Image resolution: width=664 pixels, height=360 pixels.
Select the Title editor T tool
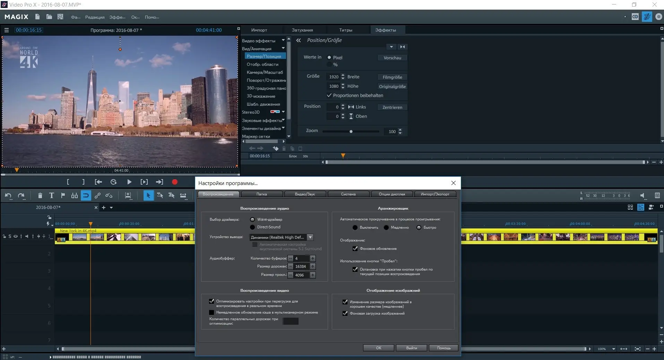pyautogui.click(x=51, y=196)
